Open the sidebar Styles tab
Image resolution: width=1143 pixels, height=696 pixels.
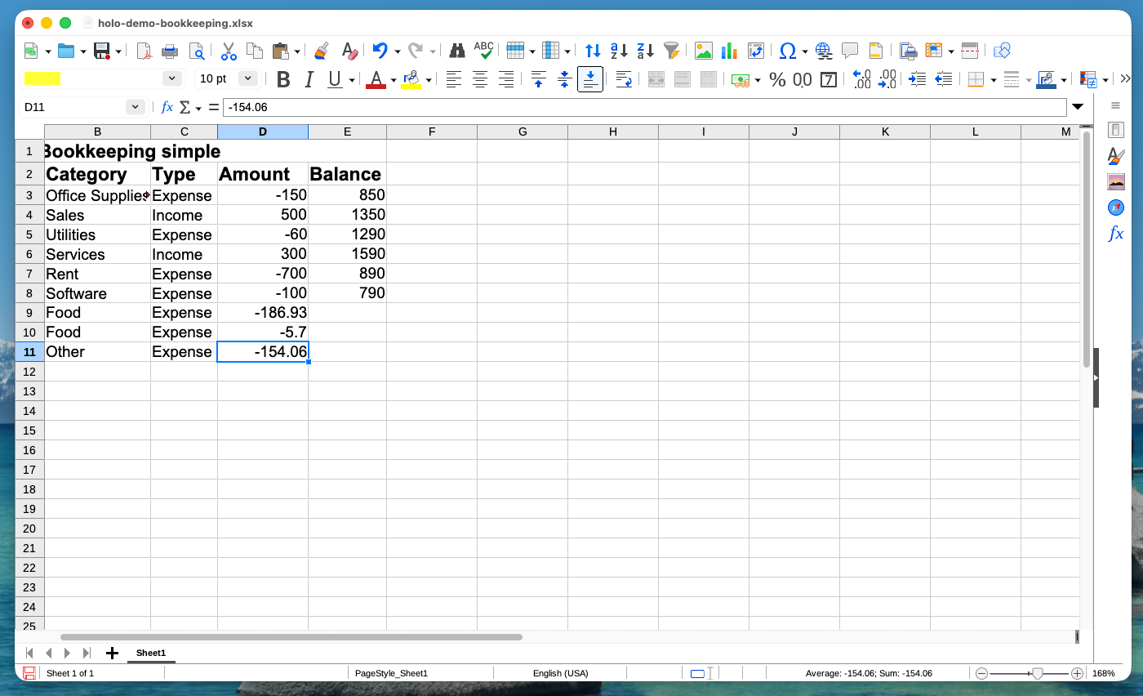(x=1116, y=155)
